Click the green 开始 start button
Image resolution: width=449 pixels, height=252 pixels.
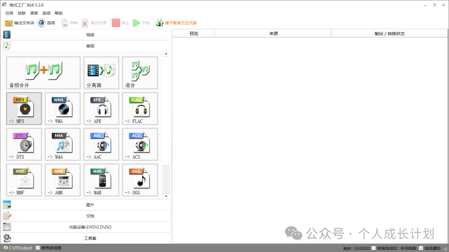(141, 23)
